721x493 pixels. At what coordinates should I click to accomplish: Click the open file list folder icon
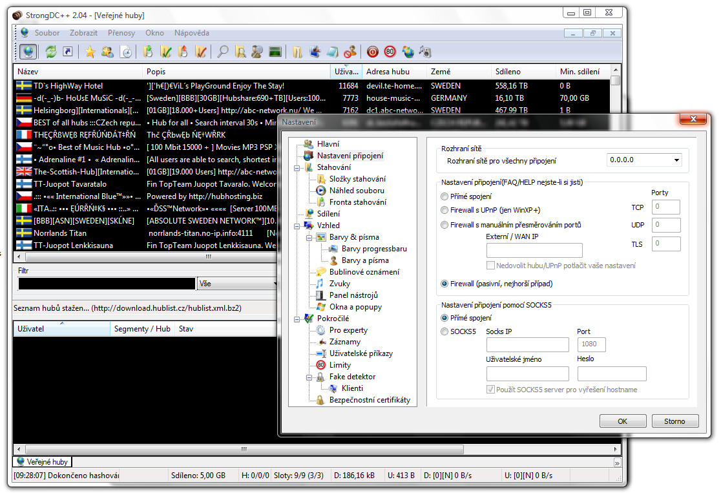point(297,52)
